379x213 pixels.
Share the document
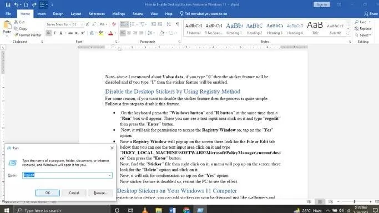click(371, 14)
